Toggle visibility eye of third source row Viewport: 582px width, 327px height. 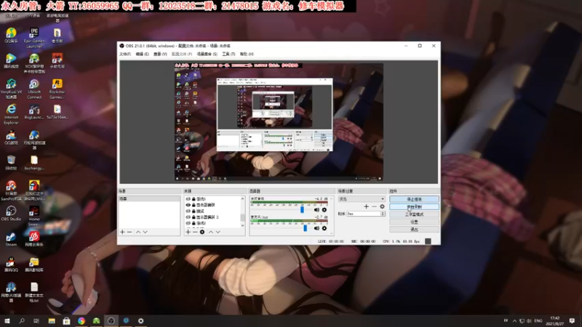point(188,211)
